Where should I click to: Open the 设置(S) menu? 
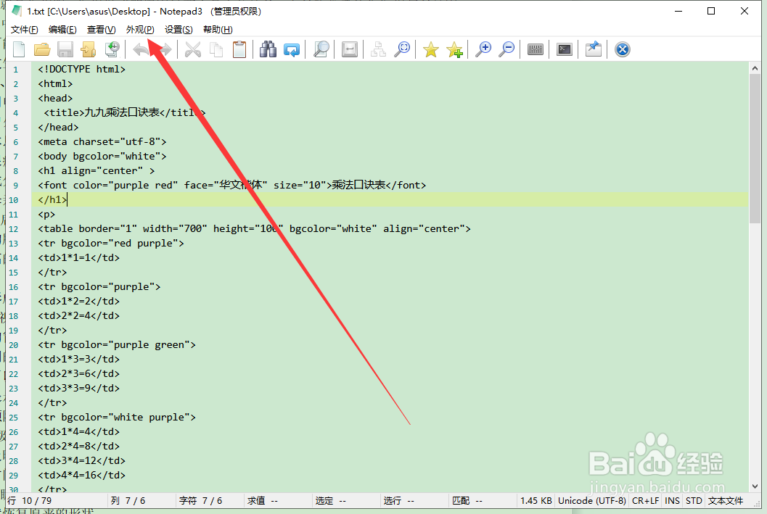(179, 29)
